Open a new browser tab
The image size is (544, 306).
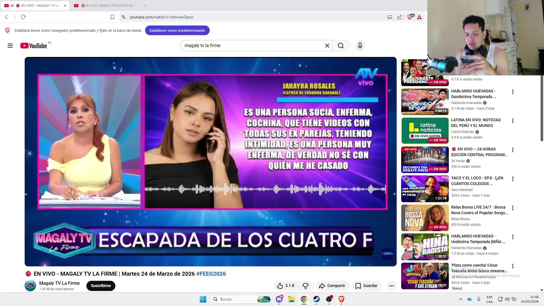(x=145, y=6)
